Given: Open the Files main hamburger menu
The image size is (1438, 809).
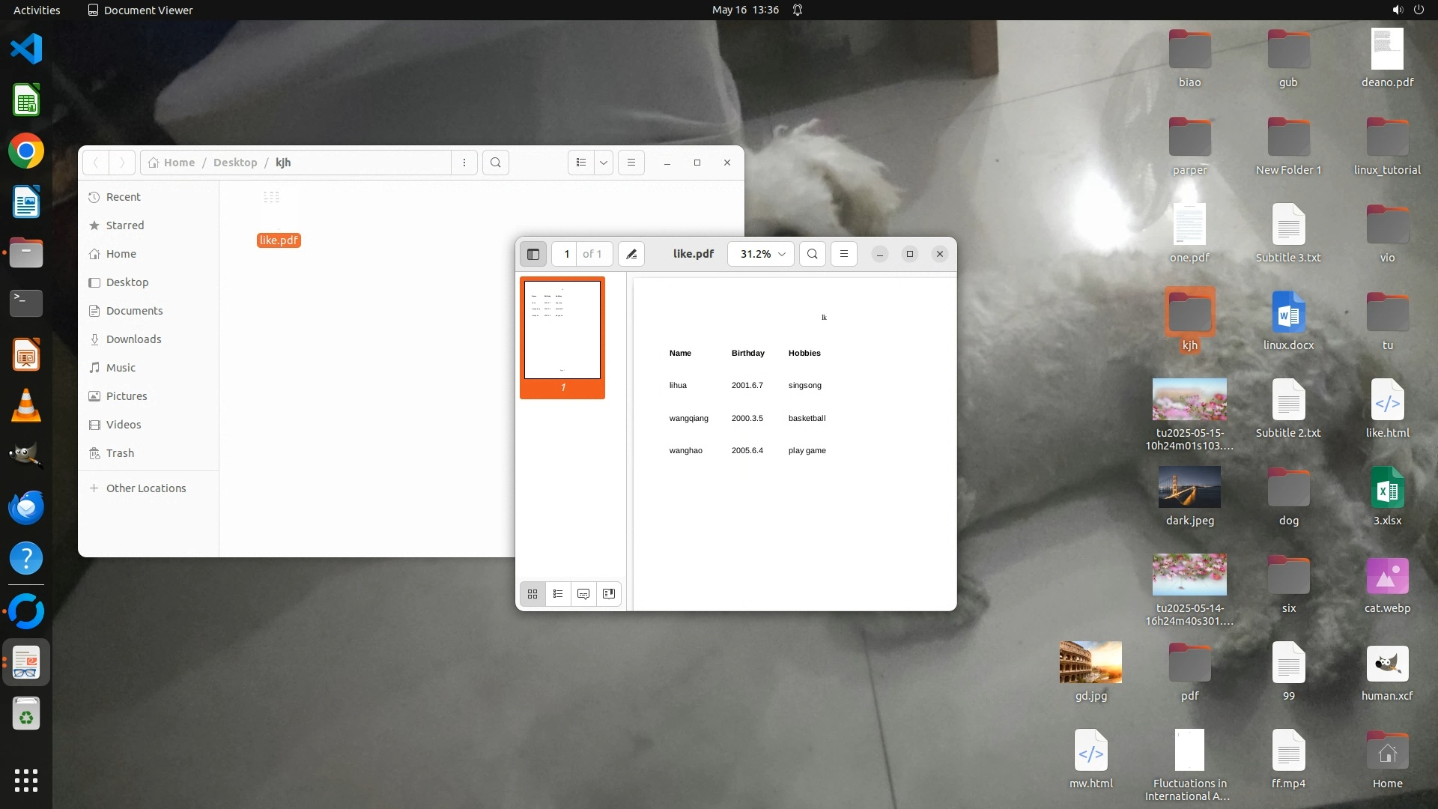Looking at the screenshot, I should point(631,163).
